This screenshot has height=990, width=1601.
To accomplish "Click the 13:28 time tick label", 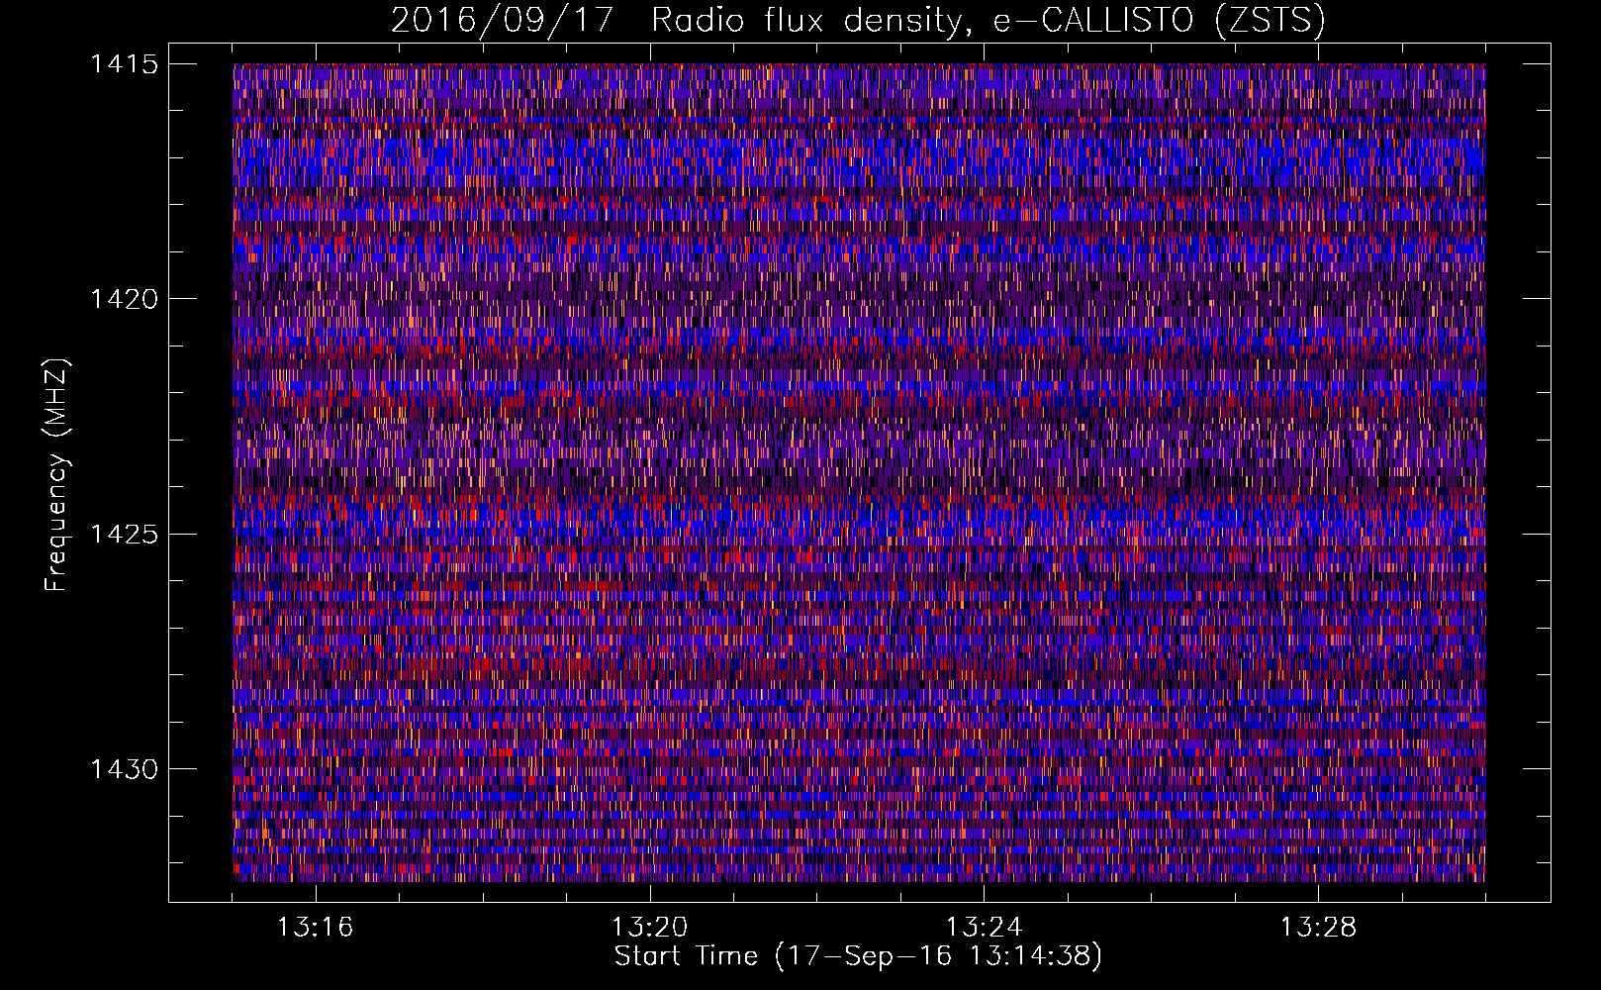I will pos(1318,928).
